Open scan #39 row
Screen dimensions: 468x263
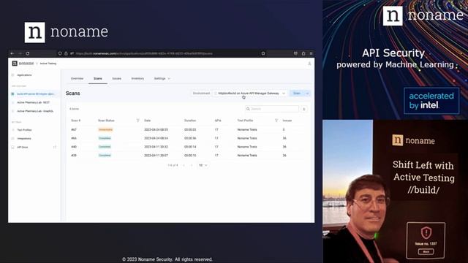(x=187, y=156)
